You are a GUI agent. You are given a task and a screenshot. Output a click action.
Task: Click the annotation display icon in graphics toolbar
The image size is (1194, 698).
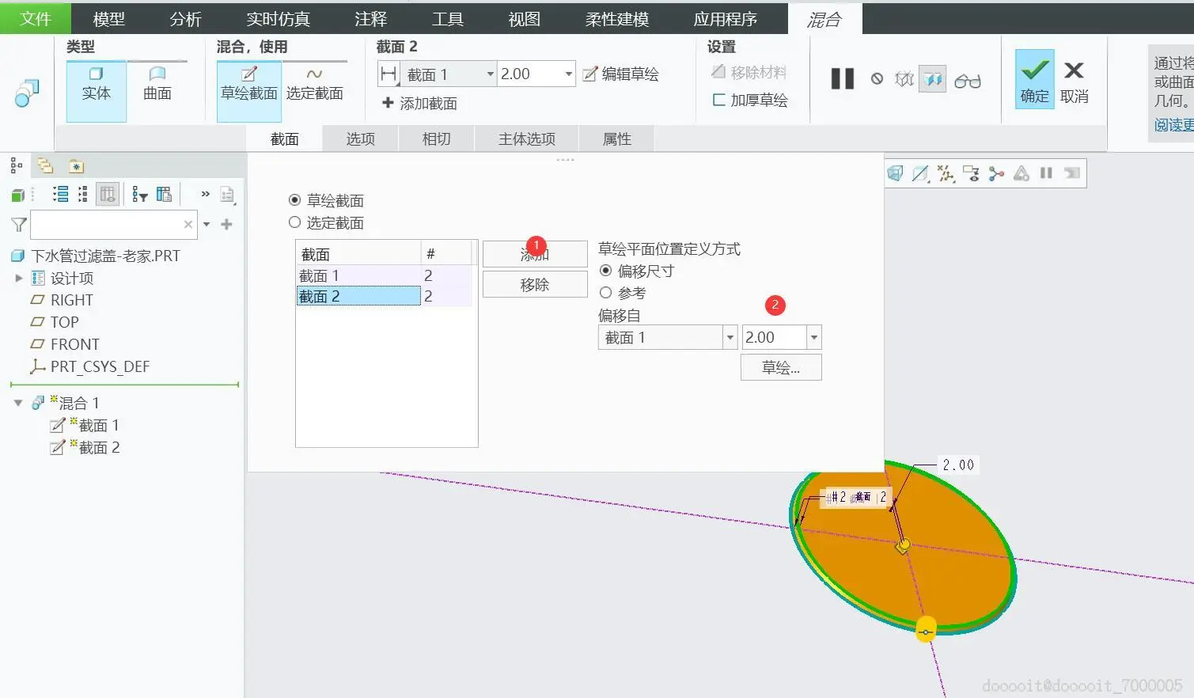970,173
